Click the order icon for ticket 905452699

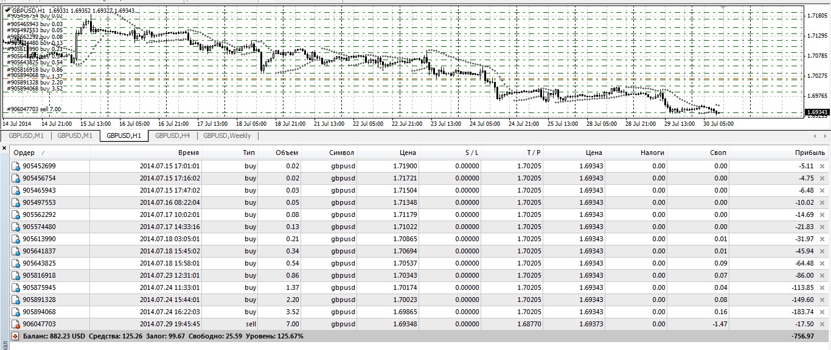[x=16, y=166]
